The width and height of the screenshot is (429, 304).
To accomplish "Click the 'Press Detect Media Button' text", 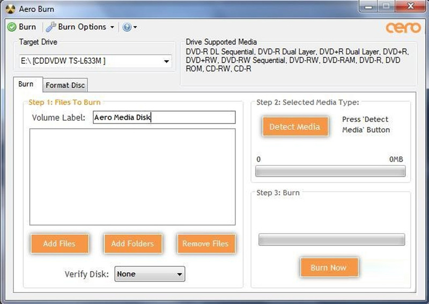I will pyautogui.click(x=366, y=125).
